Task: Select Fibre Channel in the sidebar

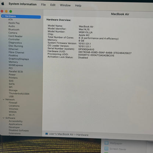Action: [x=17, y=52]
